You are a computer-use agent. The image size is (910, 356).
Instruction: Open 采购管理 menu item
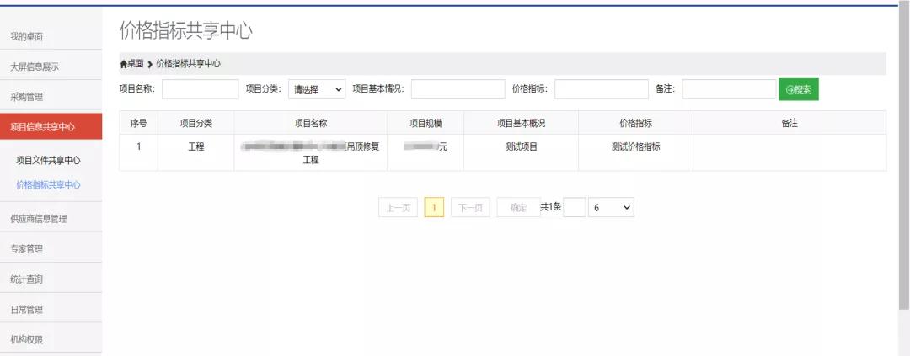27,97
